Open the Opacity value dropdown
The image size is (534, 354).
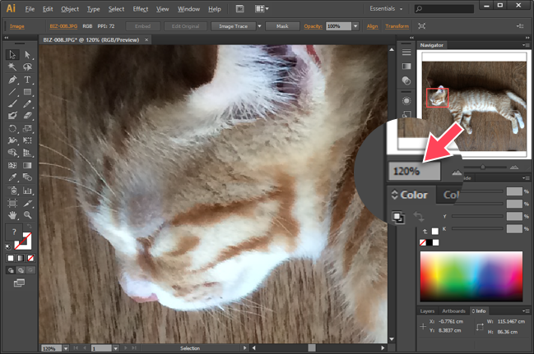coord(355,26)
